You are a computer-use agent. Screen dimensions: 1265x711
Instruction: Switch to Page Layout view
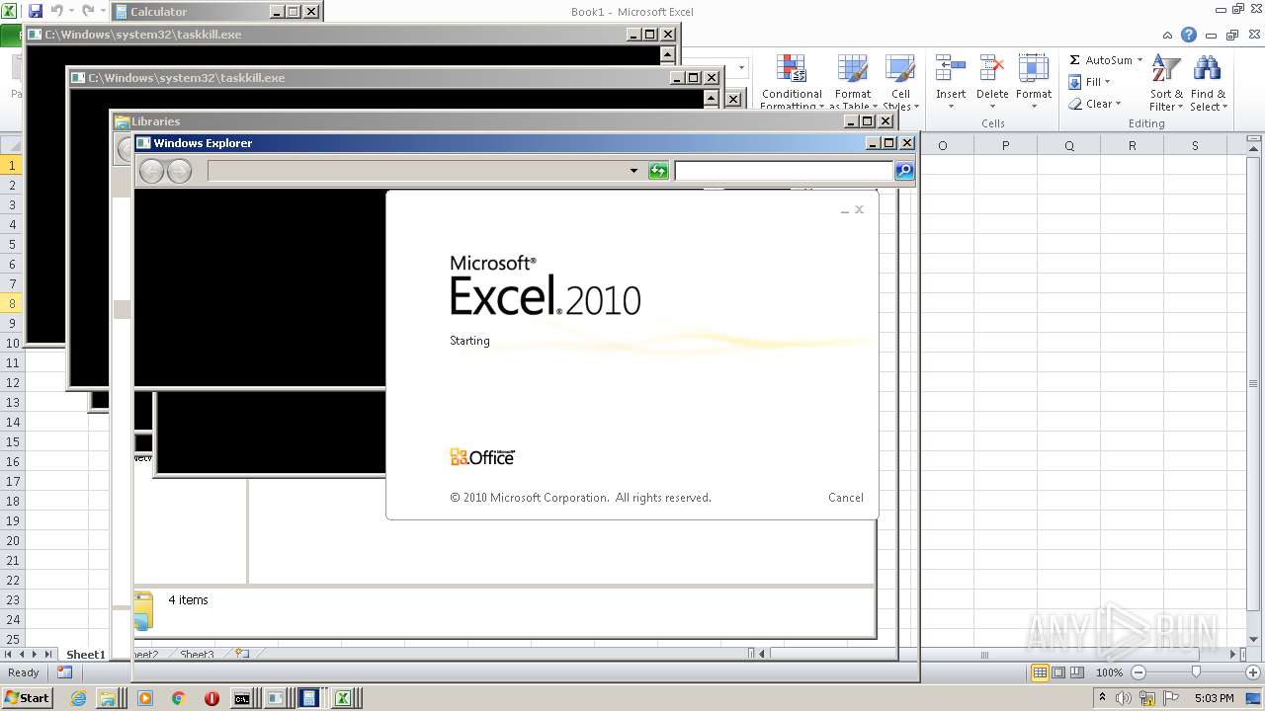(x=1058, y=672)
